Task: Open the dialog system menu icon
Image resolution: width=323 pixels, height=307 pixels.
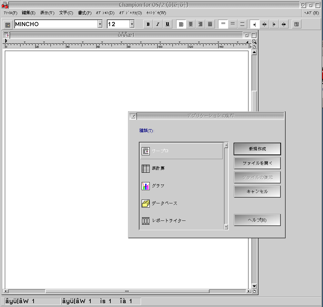Action: pos(133,117)
